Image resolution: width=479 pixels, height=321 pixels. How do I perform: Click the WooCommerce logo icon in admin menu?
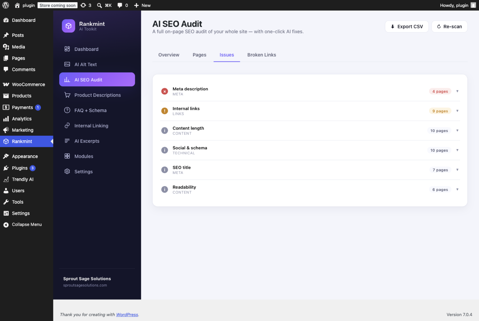coord(6,84)
